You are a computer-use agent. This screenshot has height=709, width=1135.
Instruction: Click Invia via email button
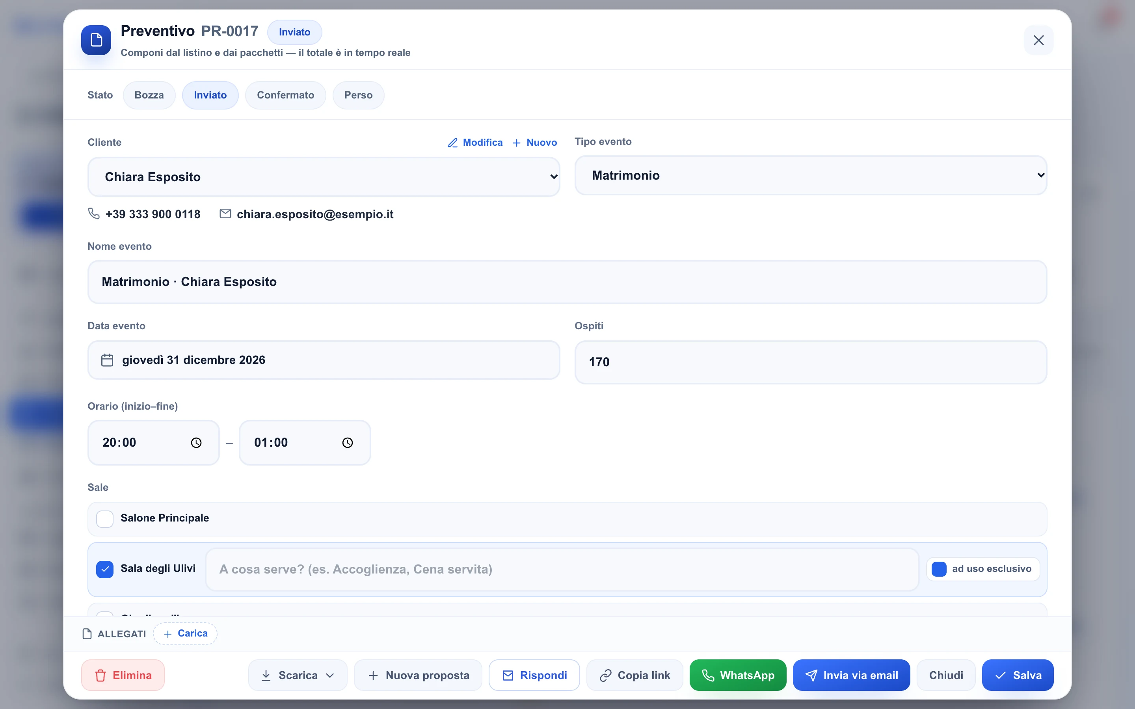tap(851, 675)
